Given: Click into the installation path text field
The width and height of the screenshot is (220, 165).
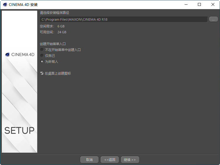Looking at the screenshot, I should [124, 19].
